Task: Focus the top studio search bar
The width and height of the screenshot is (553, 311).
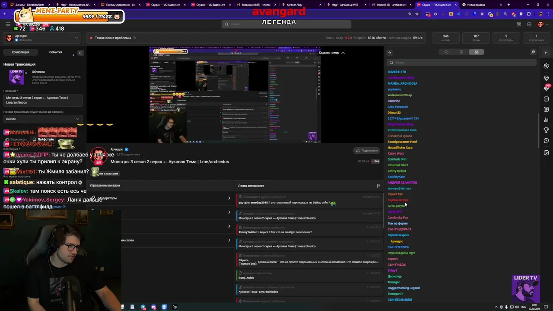Action: click(x=286, y=24)
